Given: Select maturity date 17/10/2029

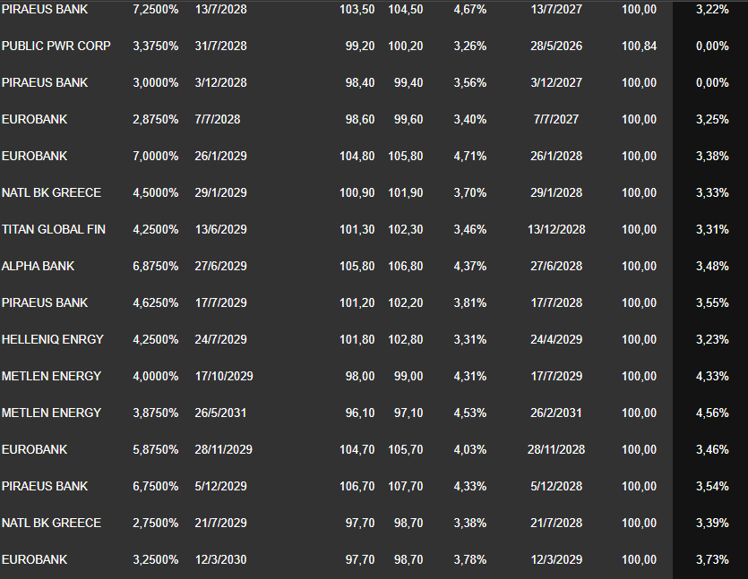Looking at the screenshot, I should coord(224,376).
